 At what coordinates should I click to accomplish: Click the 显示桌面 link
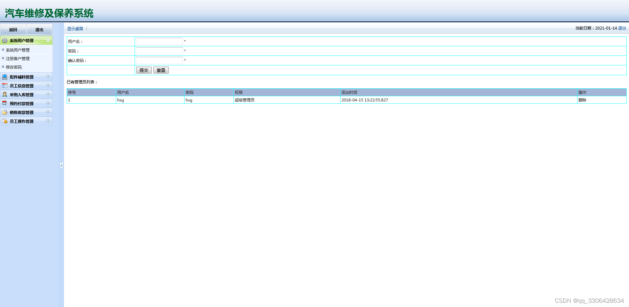pos(75,29)
